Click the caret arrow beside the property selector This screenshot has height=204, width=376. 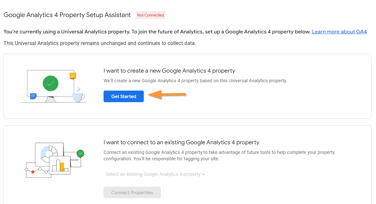(203, 174)
